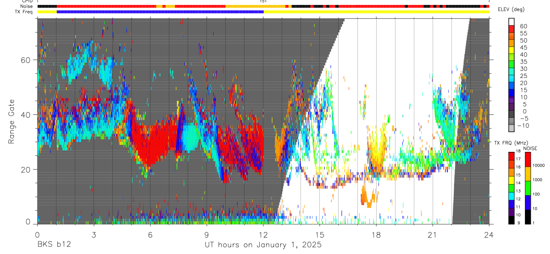This screenshot has height=254, width=550.
Task: Click the black bottom segment of TX FRQ colour bar
Action: coord(511,220)
